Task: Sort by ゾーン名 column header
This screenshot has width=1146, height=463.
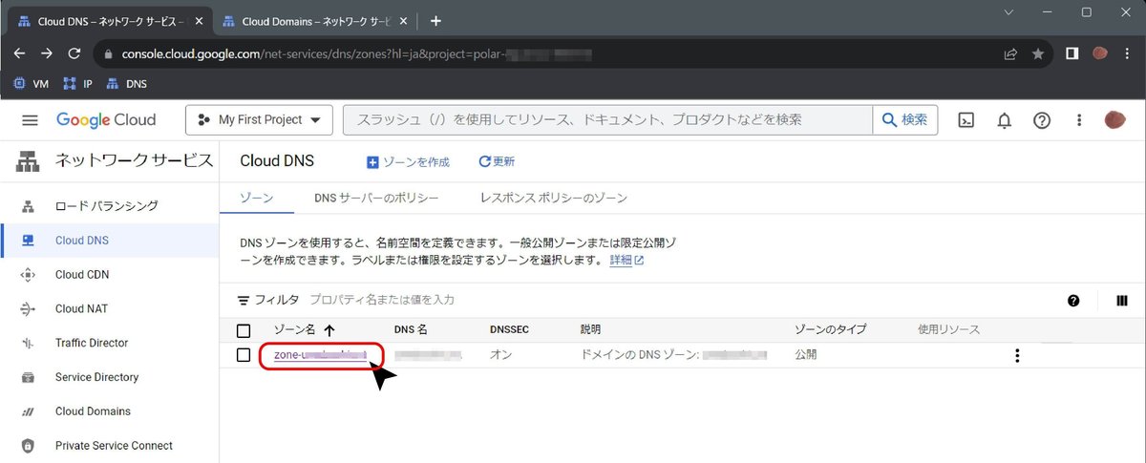Action: point(305,329)
